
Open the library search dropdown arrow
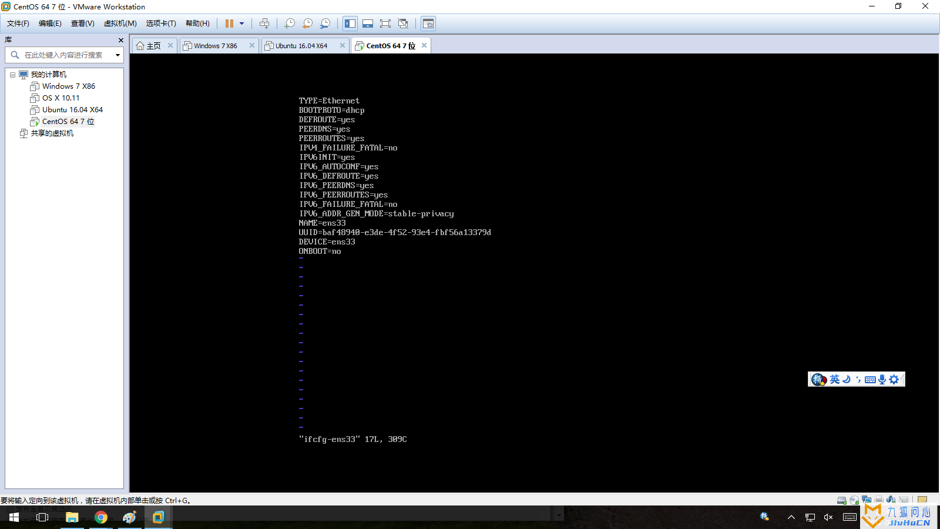point(117,55)
